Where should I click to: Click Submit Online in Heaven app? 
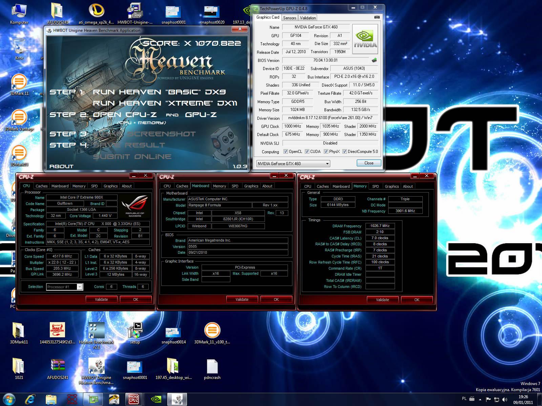pyautogui.click(x=132, y=157)
